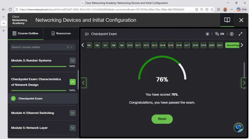Open the Copilot Chat button
249x139 pixels.
[x=241, y=9]
